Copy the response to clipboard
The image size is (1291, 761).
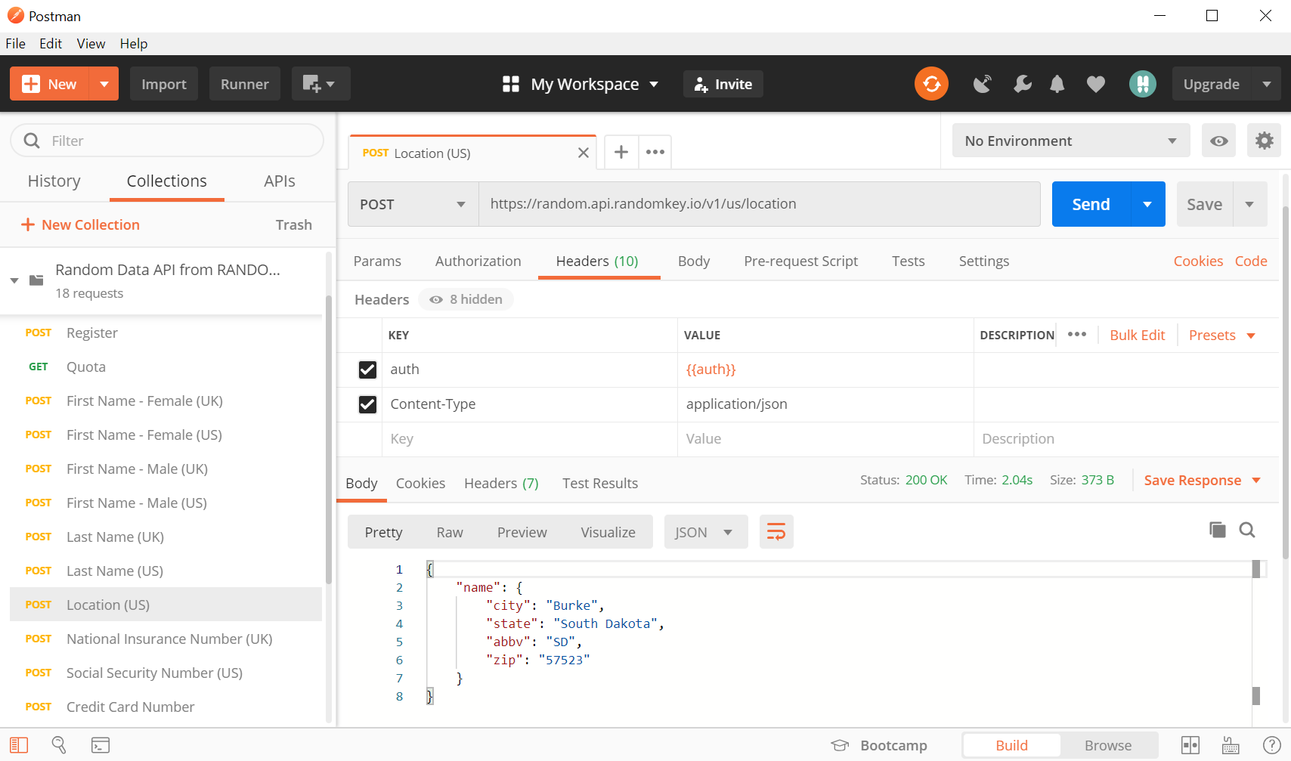1217,530
